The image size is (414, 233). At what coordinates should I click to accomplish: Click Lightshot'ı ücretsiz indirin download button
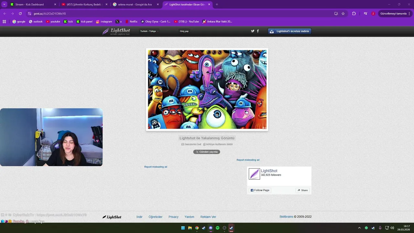pos(289,31)
